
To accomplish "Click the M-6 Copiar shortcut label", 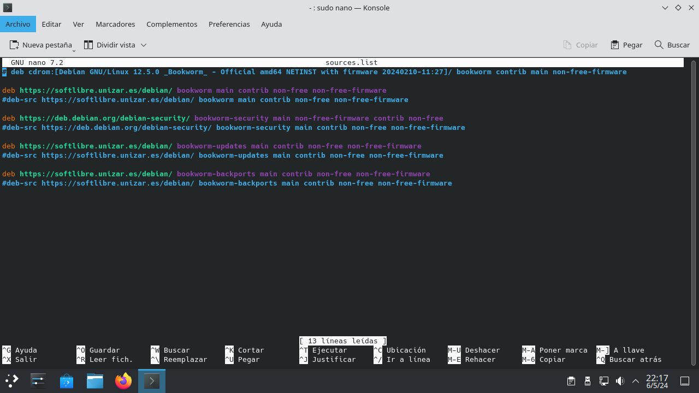I will pyautogui.click(x=544, y=360).
